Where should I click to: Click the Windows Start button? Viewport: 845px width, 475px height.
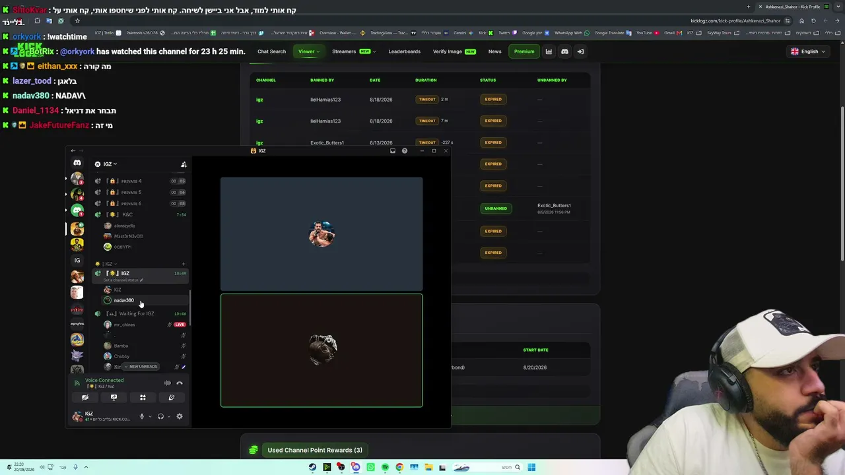point(531,467)
